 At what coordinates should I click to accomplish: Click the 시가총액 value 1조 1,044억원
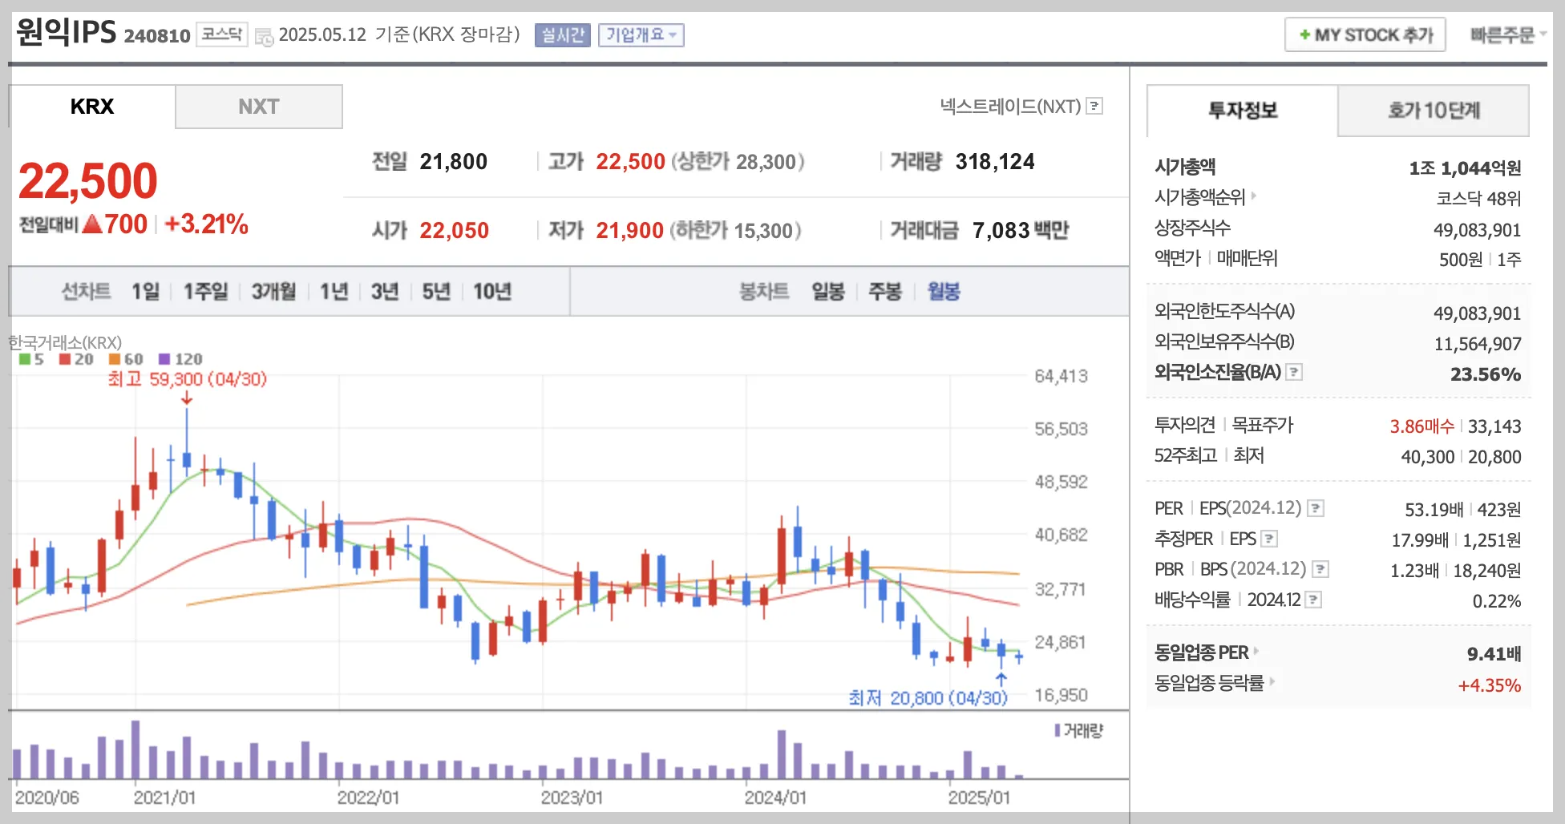click(1465, 168)
